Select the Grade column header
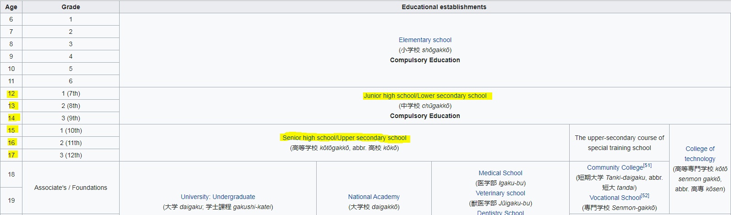Image resolution: width=731 pixels, height=215 pixels. point(71,7)
